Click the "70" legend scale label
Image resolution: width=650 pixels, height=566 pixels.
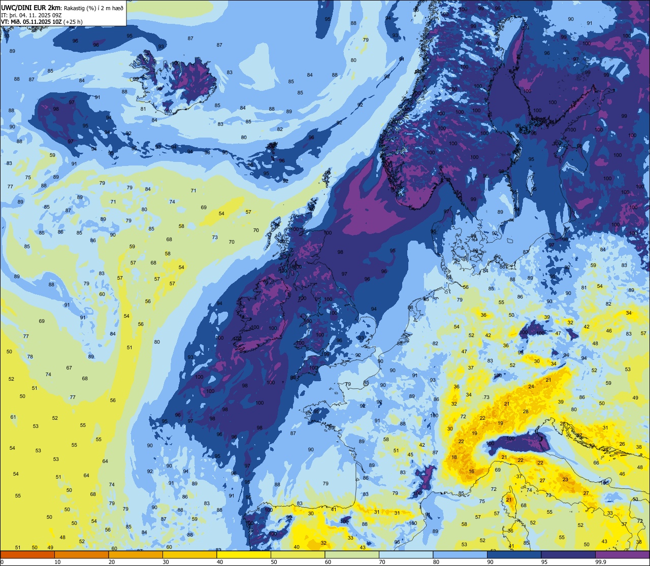click(x=382, y=562)
